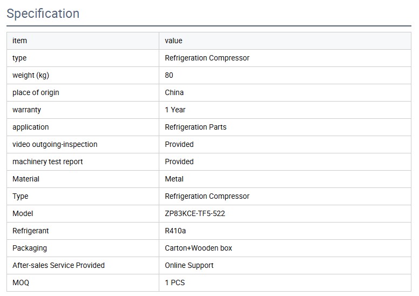Viewport: 419px width, 296px height.
Task: Click the 'value' column header
Action: pos(173,41)
